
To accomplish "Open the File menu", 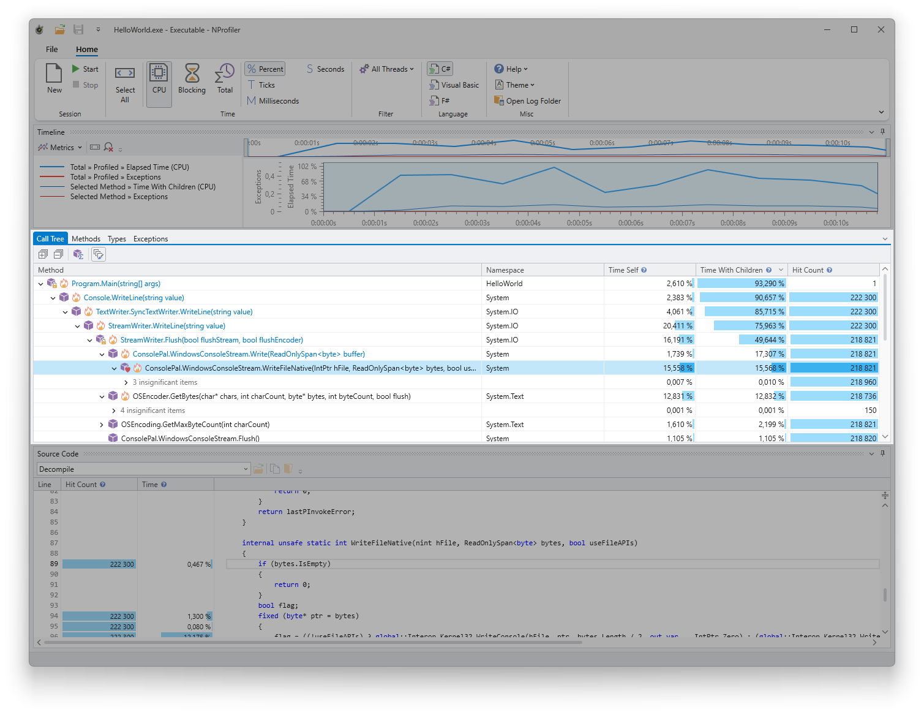I will (52, 50).
